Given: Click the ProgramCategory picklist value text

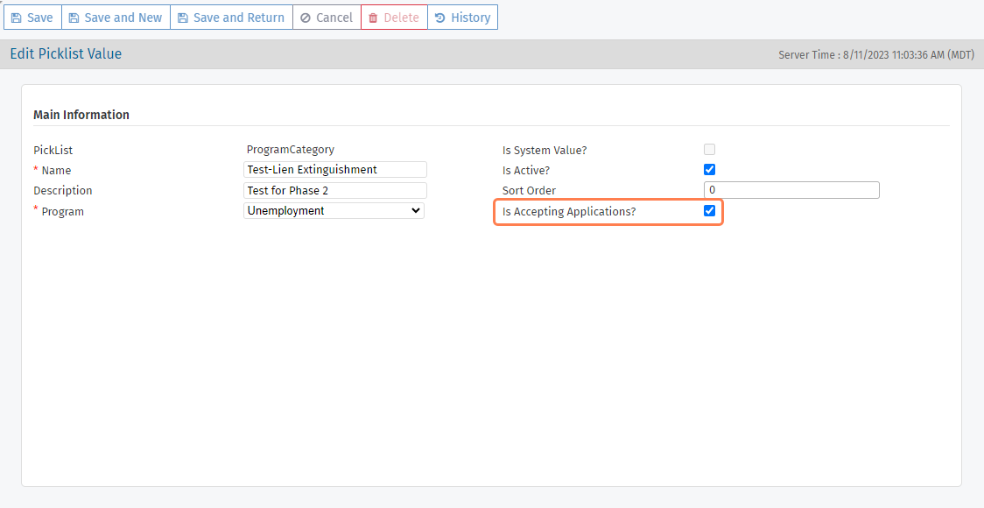Looking at the screenshot, I should tap(291, 150).
